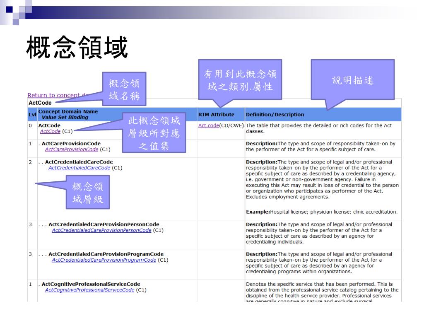
Task: Click 'credentialing programs within organizations.' description text
Action: pos(299,272)
